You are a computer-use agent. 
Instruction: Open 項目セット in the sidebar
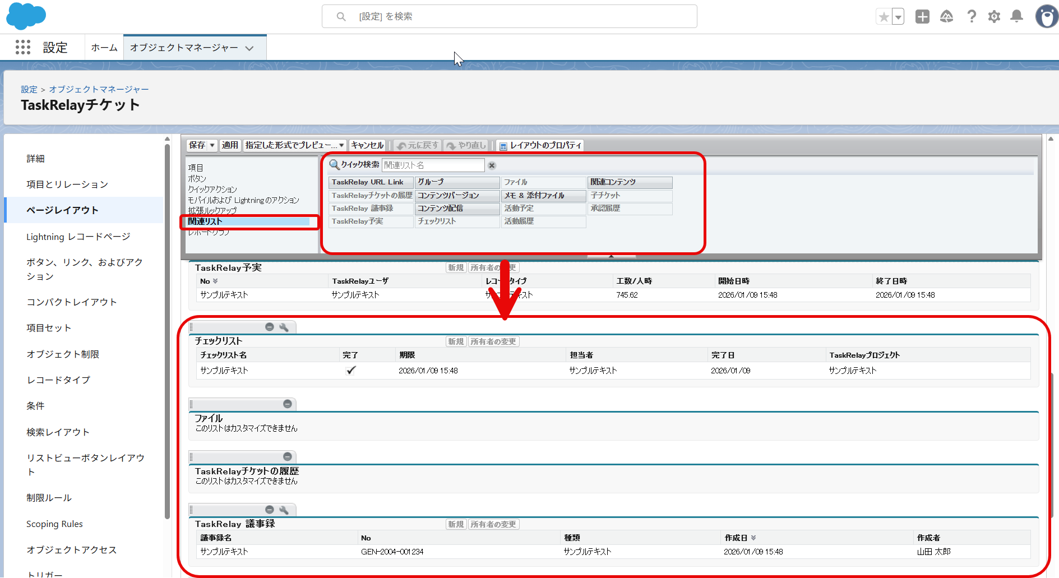tap(49, 328)
